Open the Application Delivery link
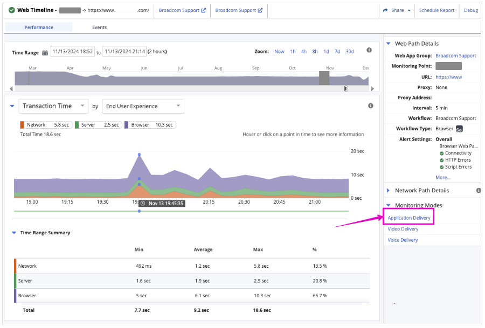The image size is (485, 328). 409,218
